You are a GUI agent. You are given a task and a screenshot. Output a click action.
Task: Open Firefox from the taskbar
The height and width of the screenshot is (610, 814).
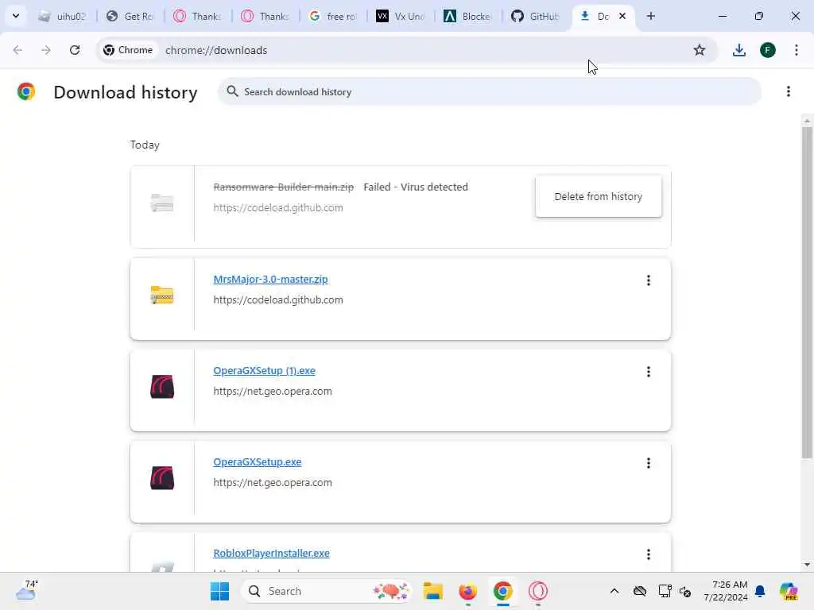tap(467, 591)
